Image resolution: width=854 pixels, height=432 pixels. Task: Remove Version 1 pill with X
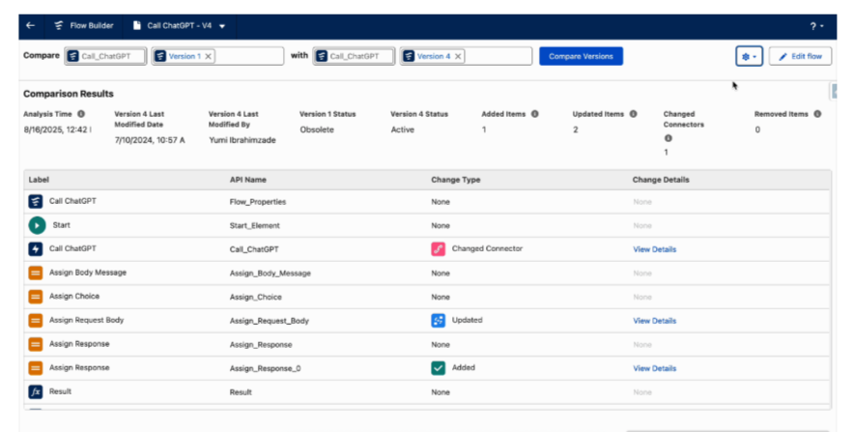[208, 57]
